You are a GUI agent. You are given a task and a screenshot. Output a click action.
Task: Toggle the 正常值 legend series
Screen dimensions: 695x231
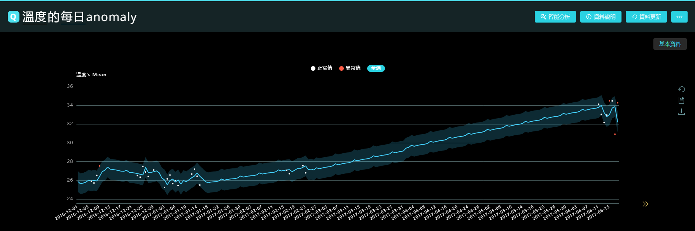(321, 68)
